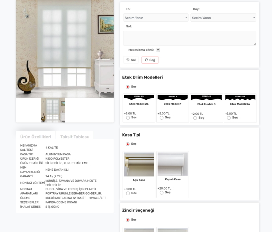Select the Sağ mechanism direction button
Image resolution: width=272 pixels, height=232 pixels.
[150, 60]
